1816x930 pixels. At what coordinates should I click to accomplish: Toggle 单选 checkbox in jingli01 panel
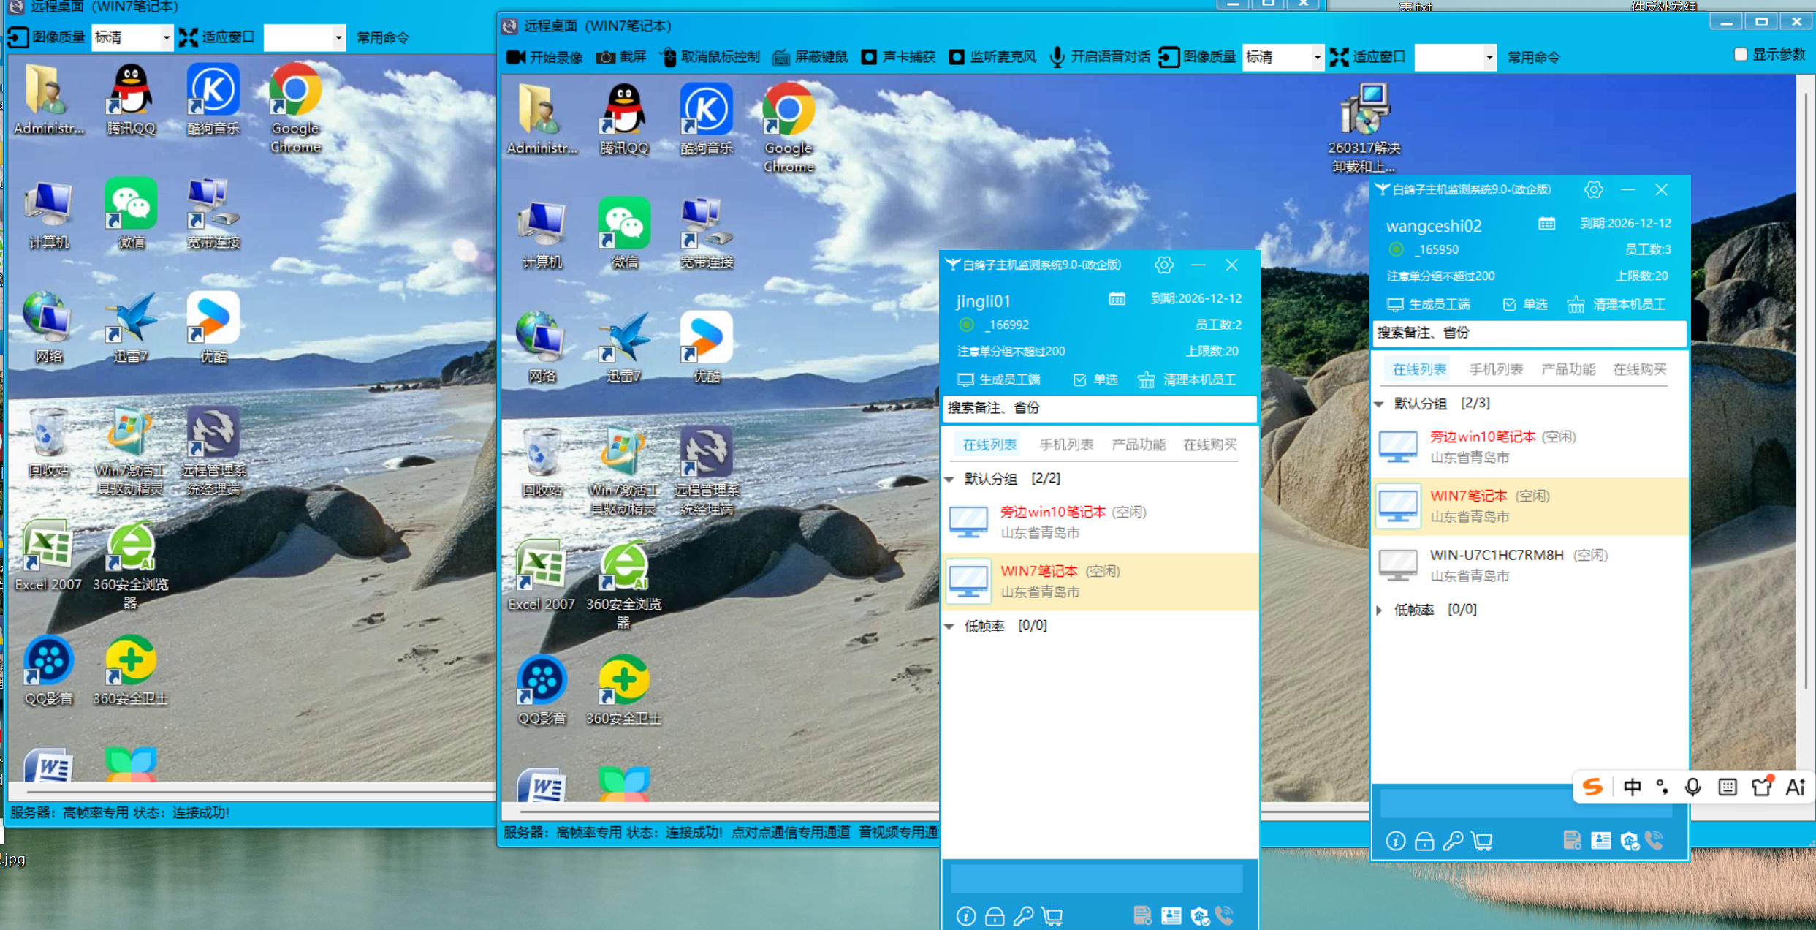click(x=1080, y=379)
